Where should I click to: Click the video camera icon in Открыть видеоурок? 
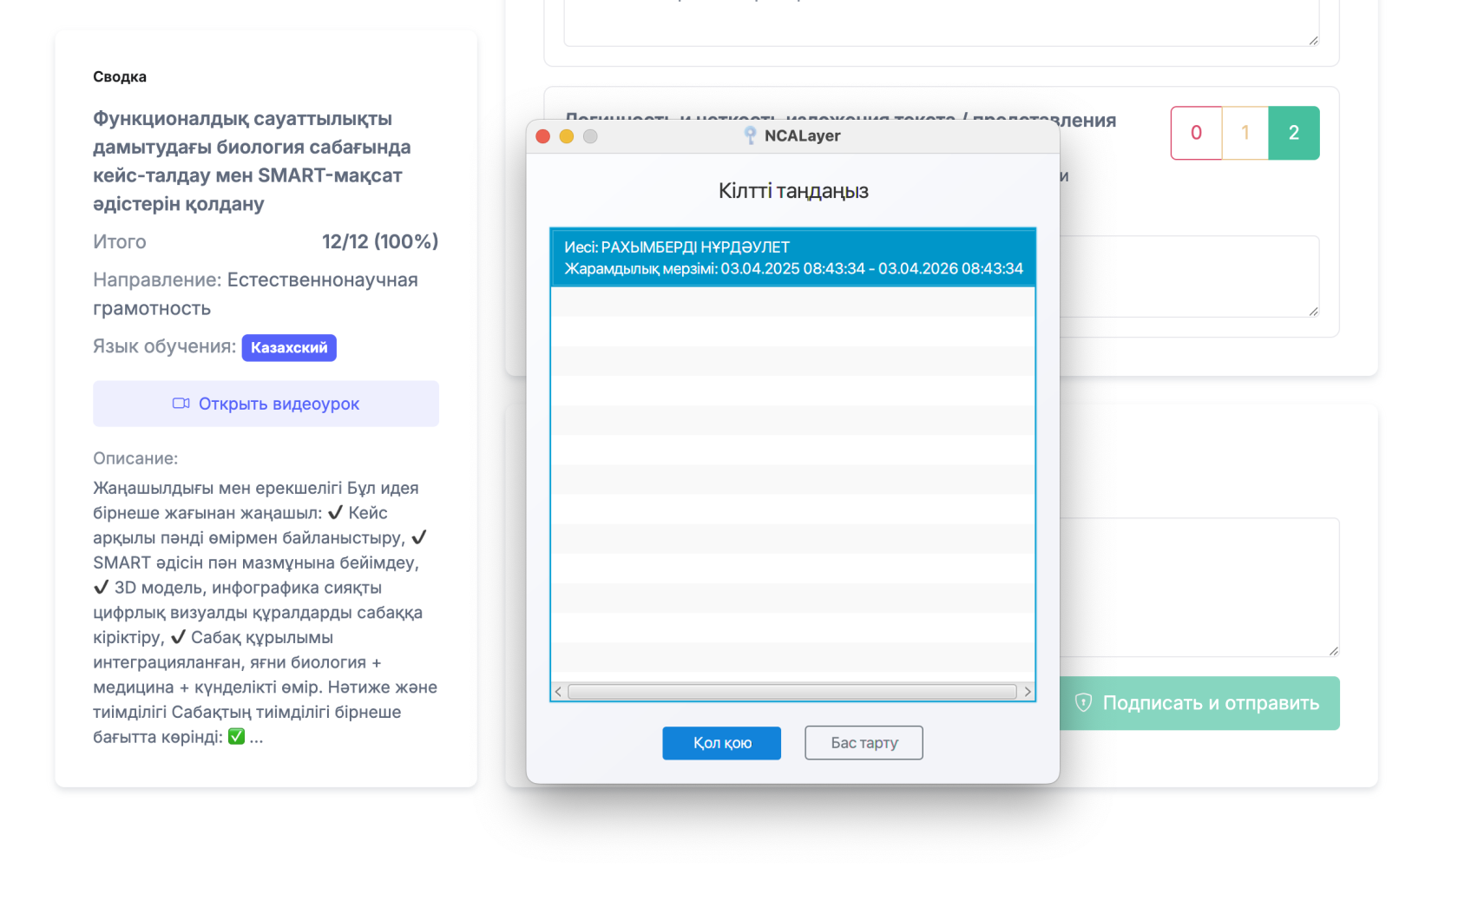pos(181,404)
